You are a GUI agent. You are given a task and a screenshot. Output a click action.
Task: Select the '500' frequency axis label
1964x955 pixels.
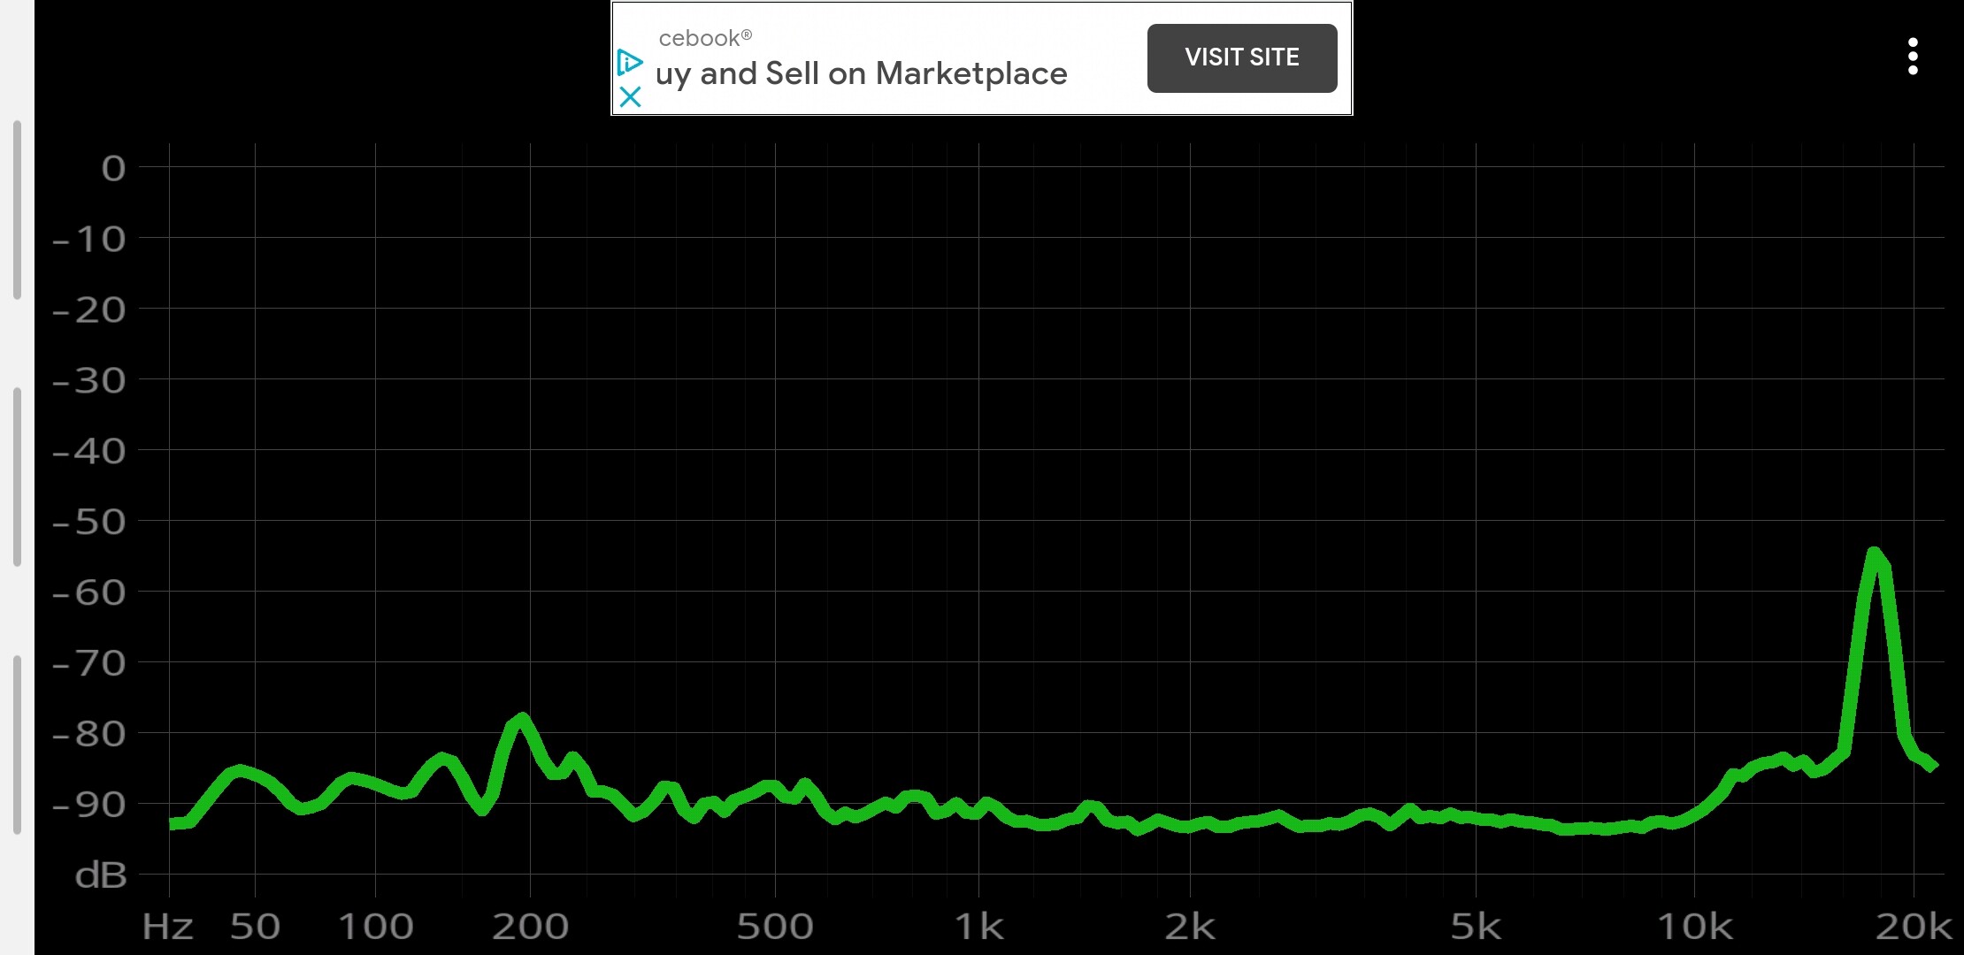coord(775,926)
